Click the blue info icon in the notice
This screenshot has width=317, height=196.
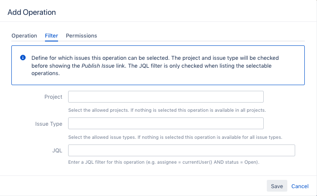[x=23, y=58]
